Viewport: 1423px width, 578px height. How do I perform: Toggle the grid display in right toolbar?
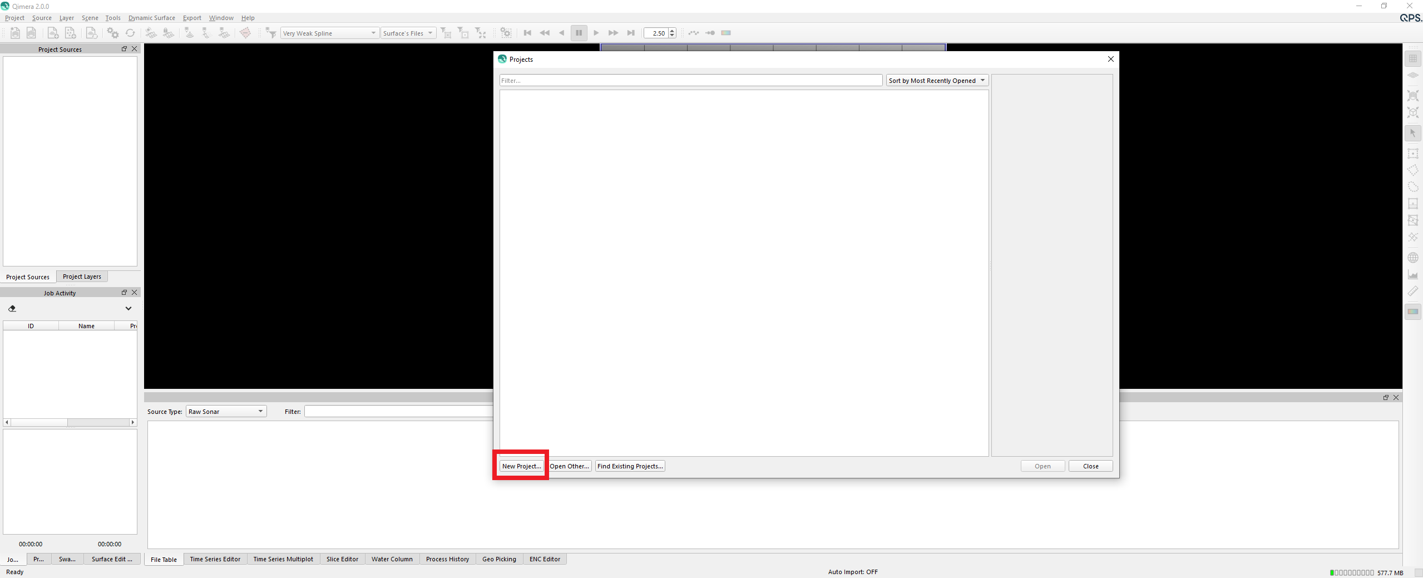[1413, 58]
